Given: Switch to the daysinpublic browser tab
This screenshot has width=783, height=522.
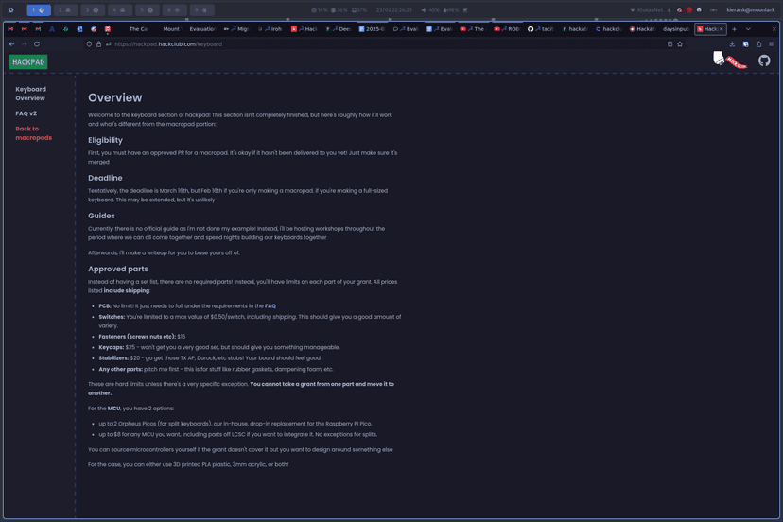Looking at the screenshot, I should pos(676,29).
